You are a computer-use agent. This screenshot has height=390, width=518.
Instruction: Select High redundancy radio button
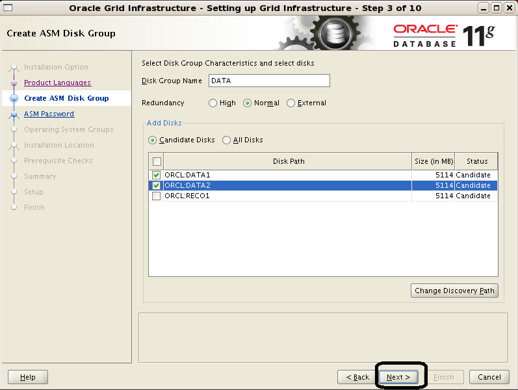coord(213,103)
